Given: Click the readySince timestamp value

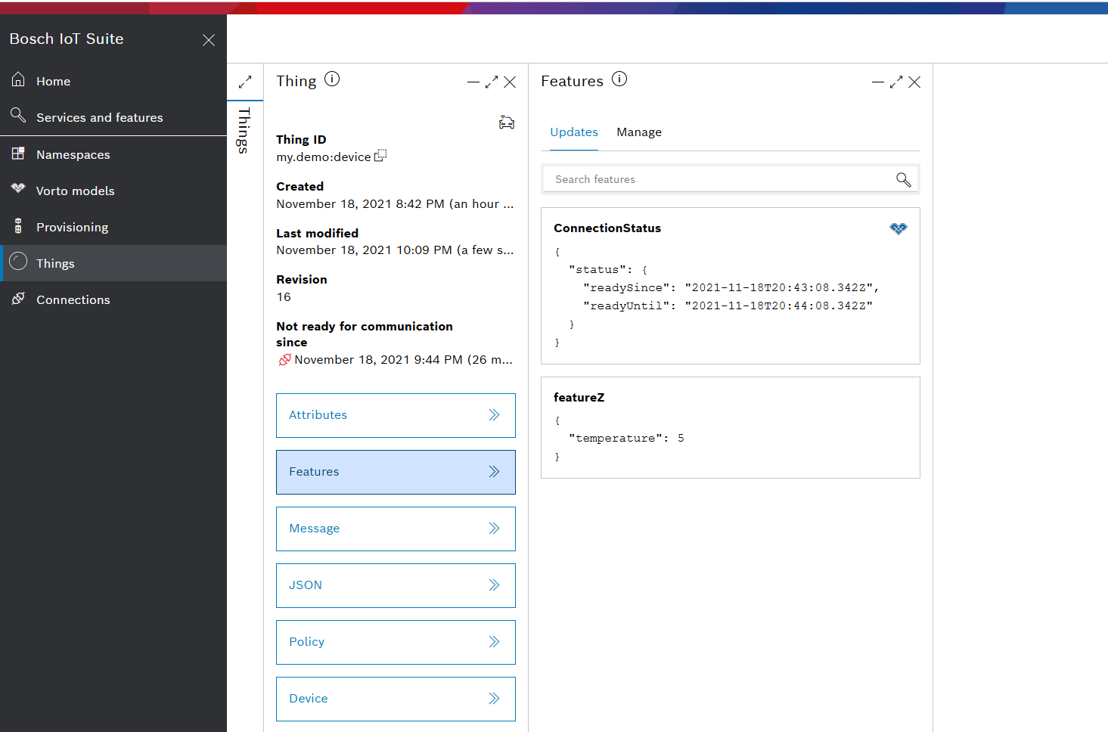Looking at the screenshot, I should [x=779, y=287].
